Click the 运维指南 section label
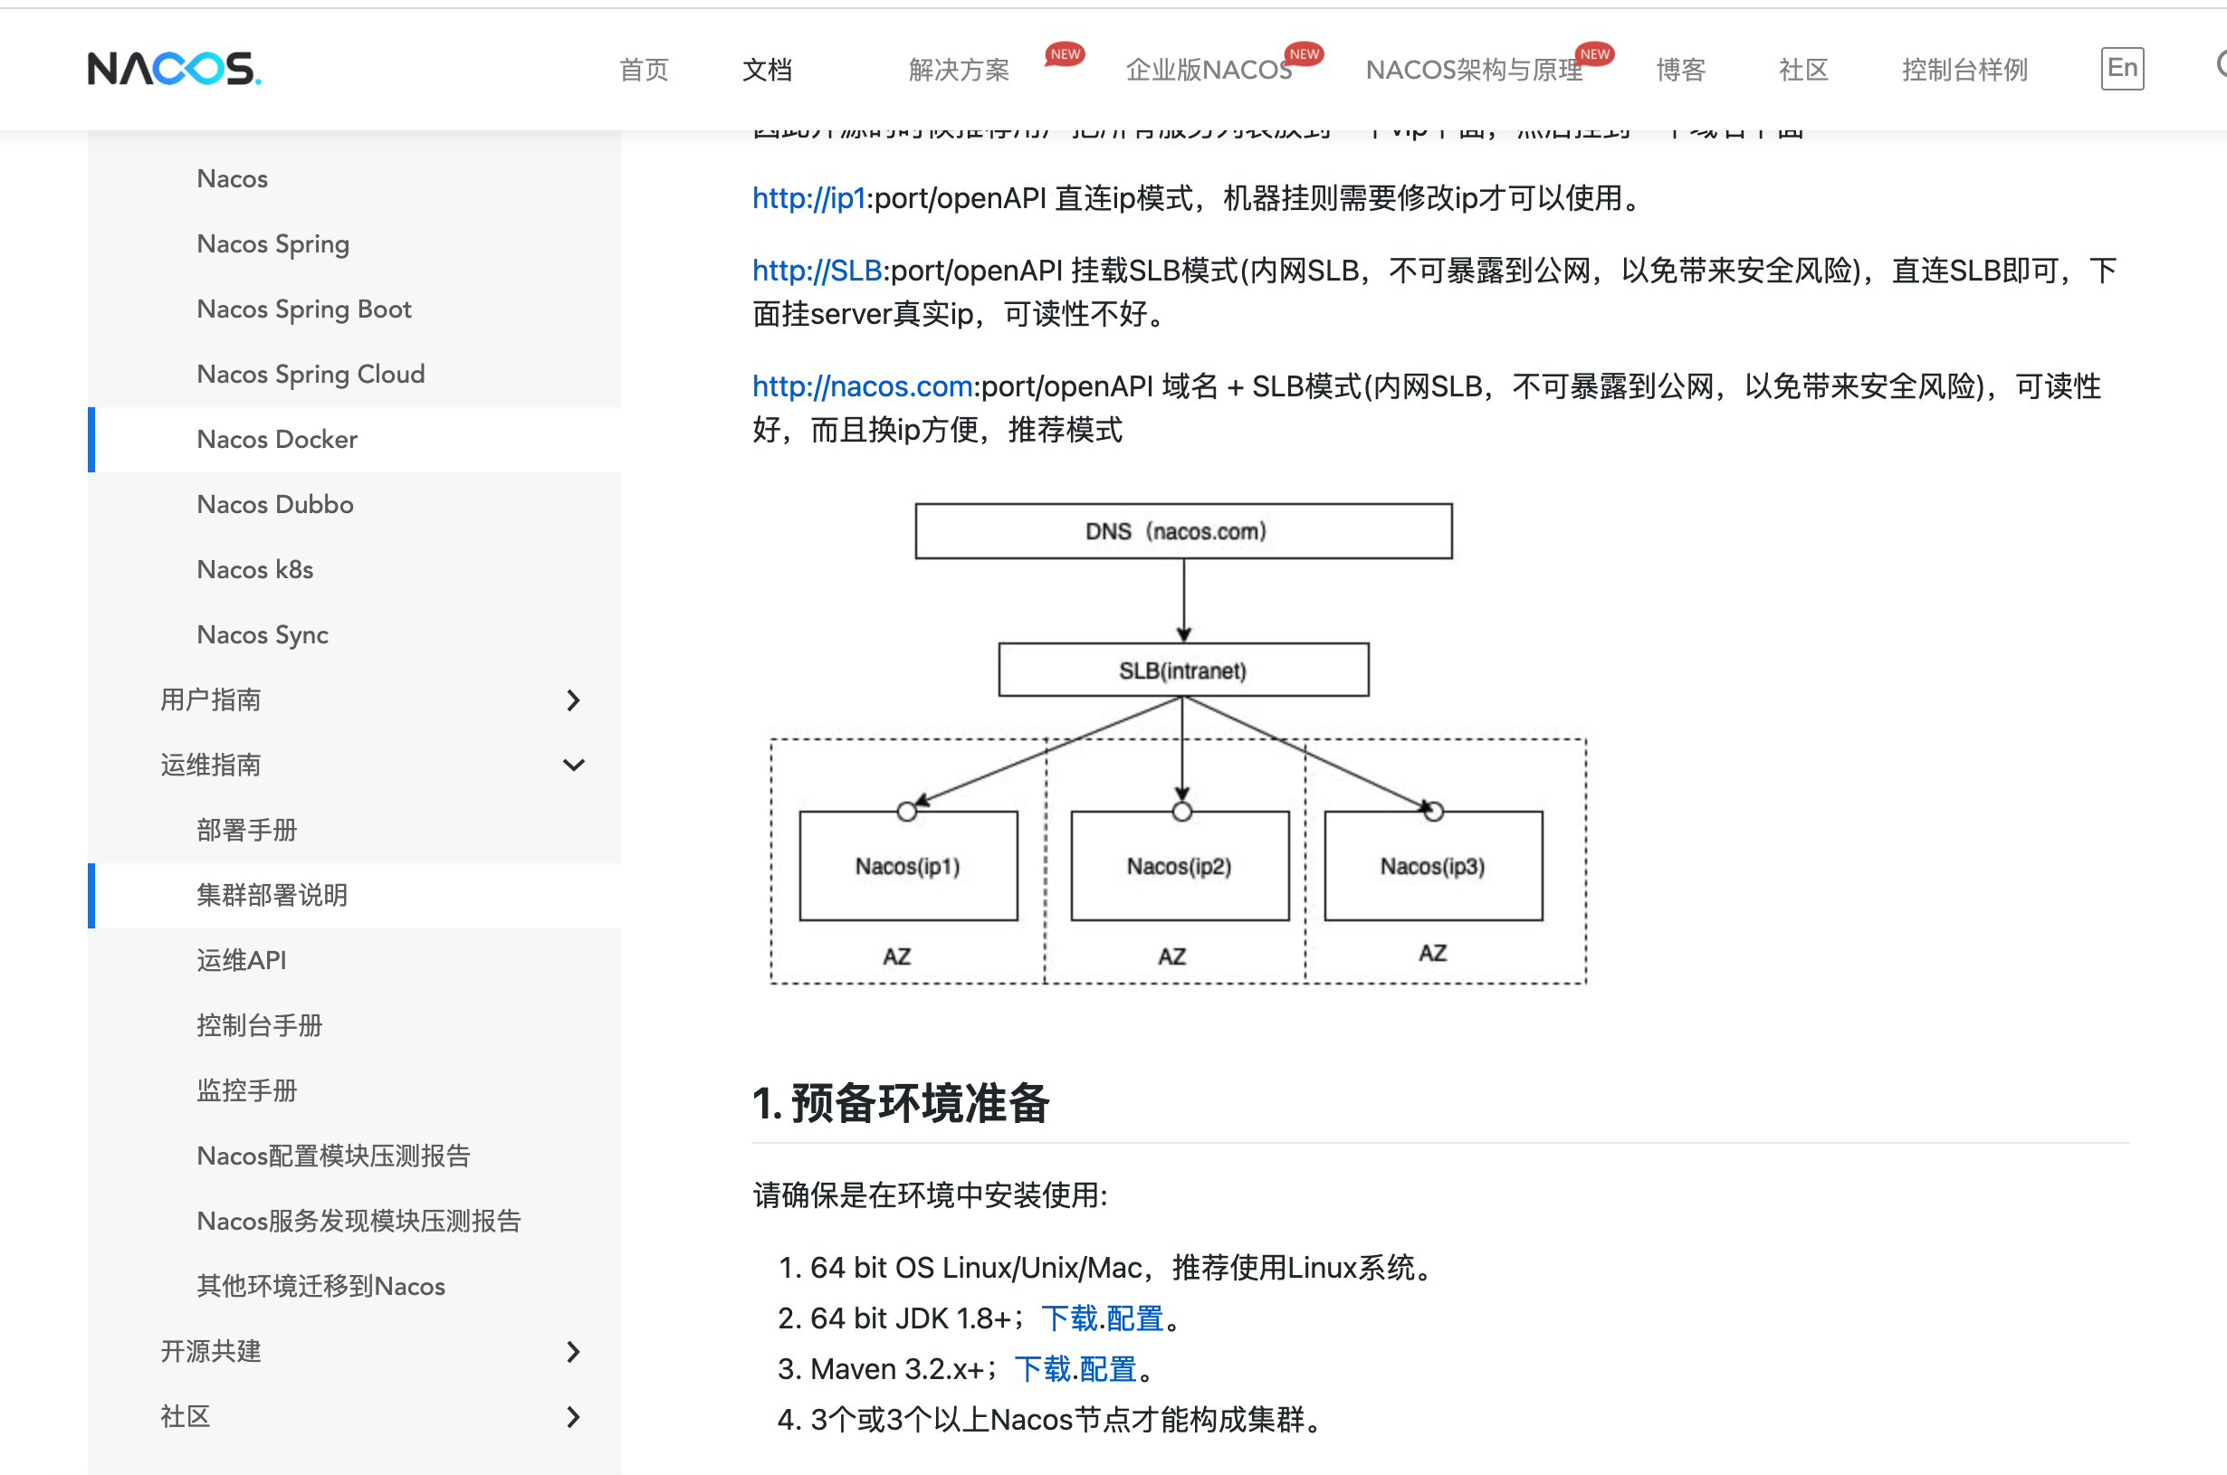Screen dimensions: 2227x1475 point(210,765)
